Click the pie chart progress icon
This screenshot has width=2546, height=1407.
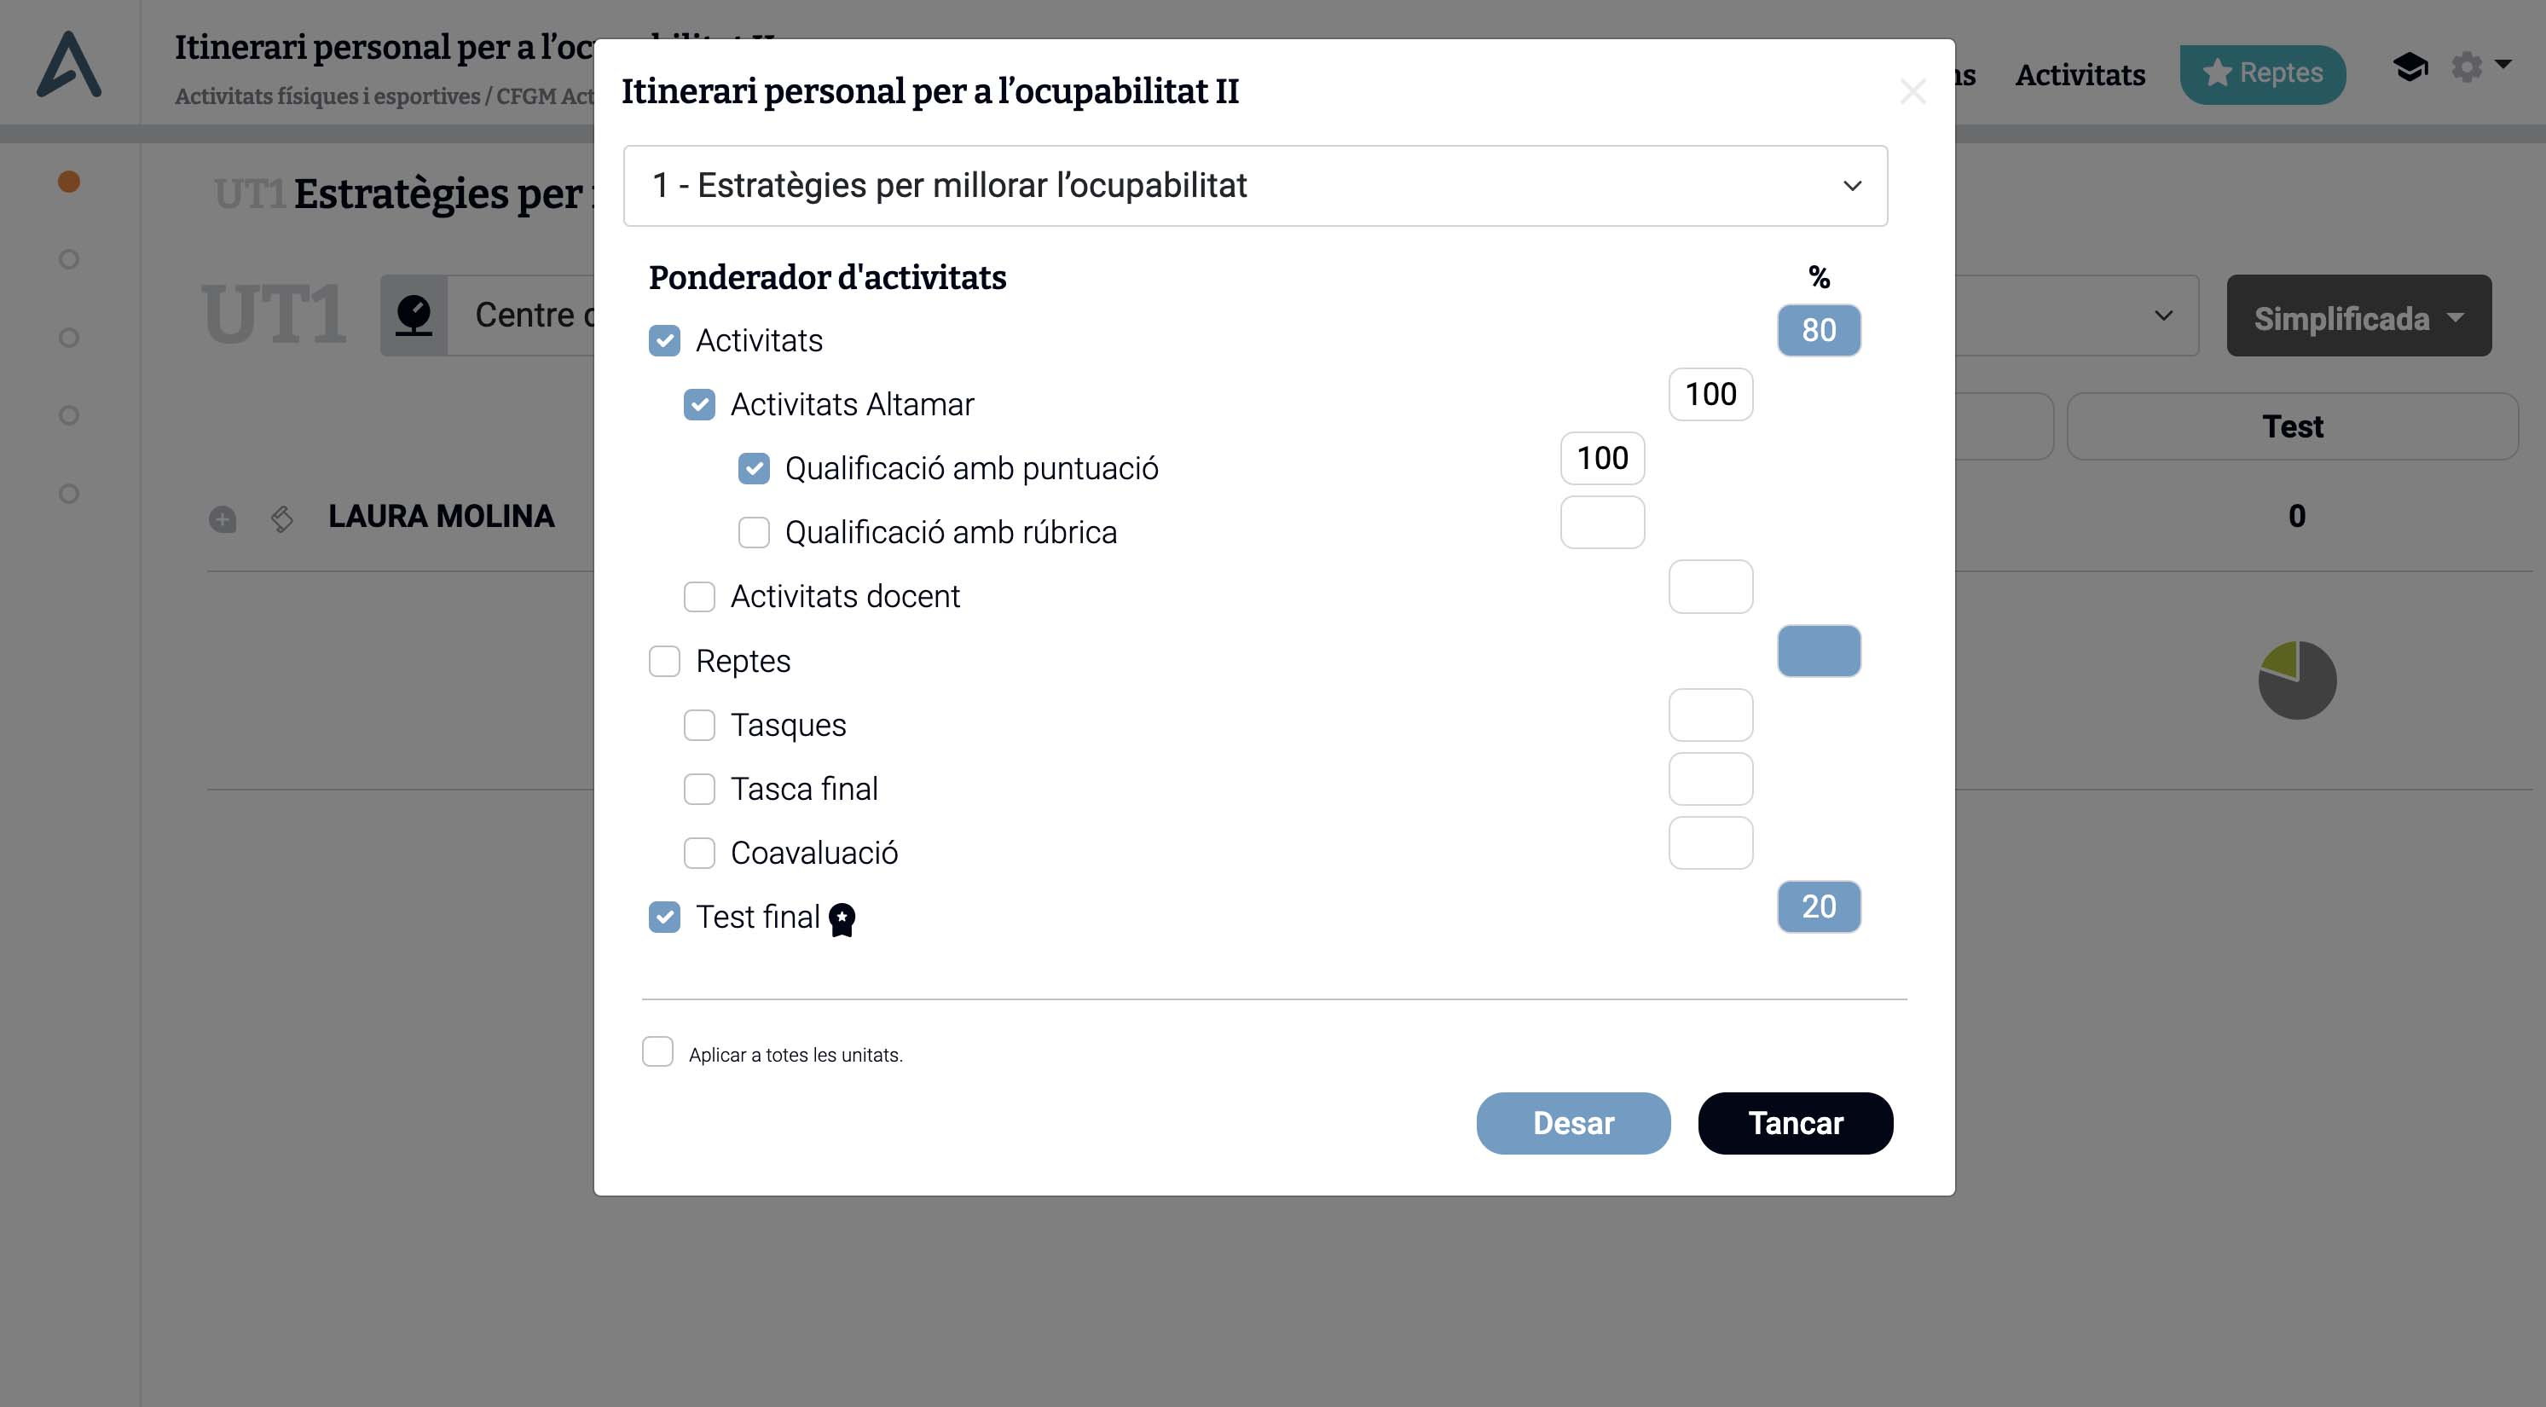pos(2297,680)
